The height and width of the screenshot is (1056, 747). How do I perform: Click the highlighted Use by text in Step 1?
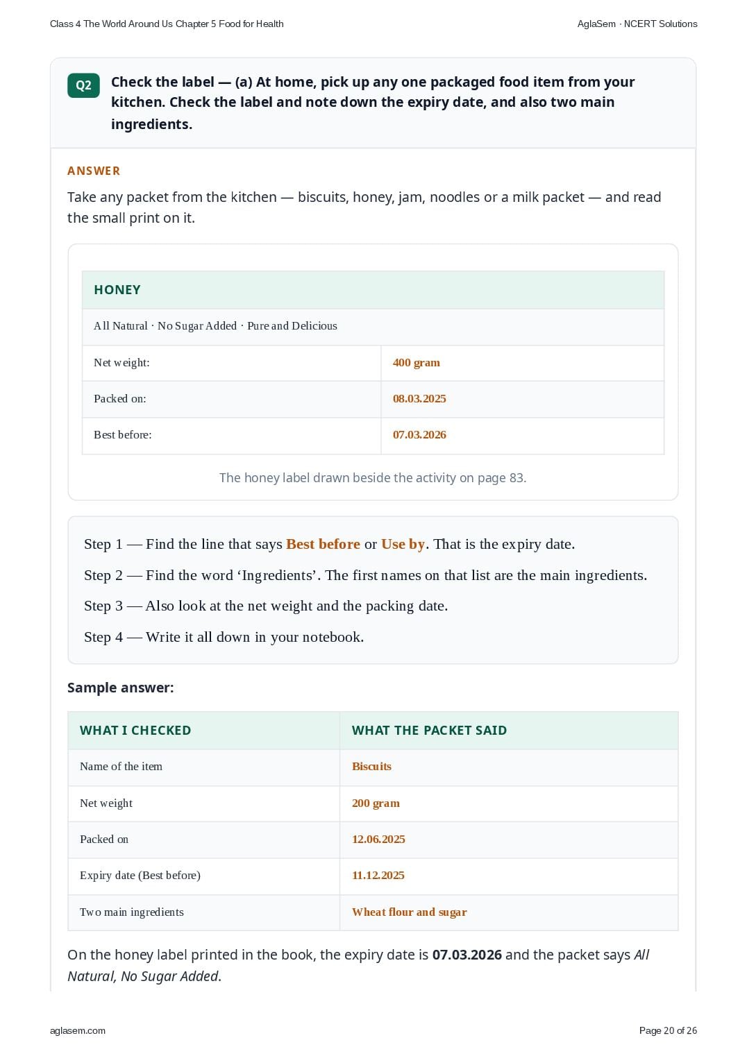click(403, 544)
